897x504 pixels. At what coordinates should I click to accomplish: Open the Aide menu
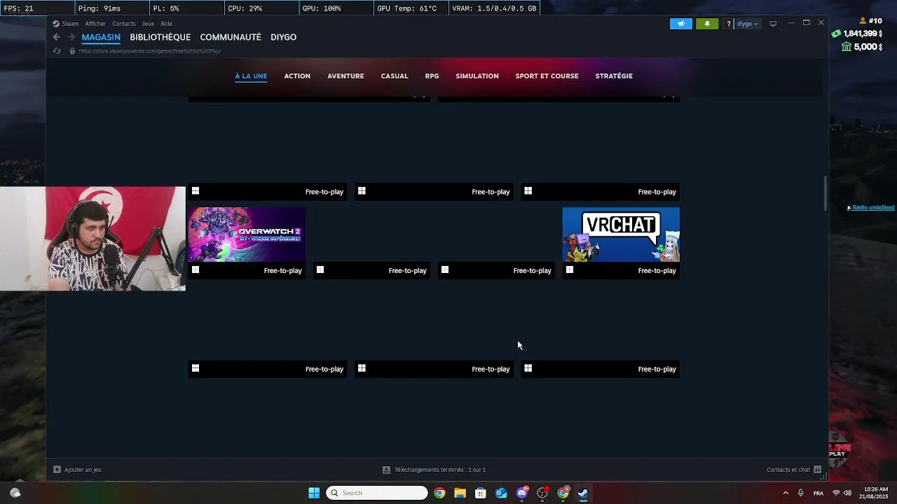point(166,24)
